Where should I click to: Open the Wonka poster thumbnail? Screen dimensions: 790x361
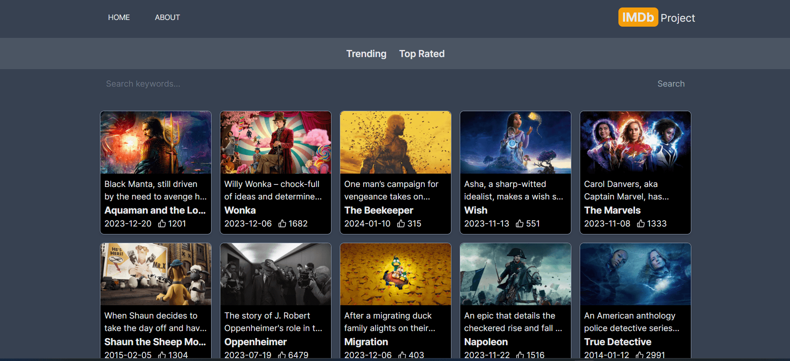pyautogui.click(x=276, y=142)
